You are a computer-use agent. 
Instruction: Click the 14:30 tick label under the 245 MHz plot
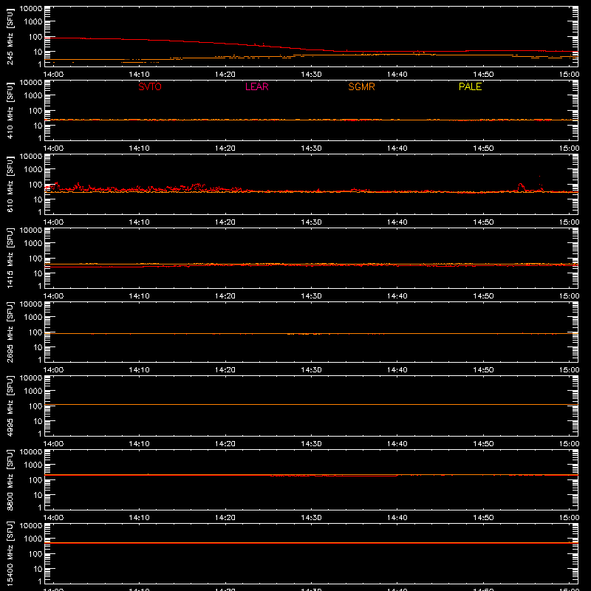click(311, 75)
